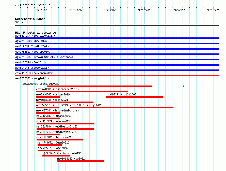Select the dgv7516n100 (Coe2014) label

(31, 41)
